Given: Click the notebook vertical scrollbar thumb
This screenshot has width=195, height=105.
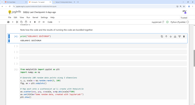Looking at the screenshot, I should [x=194, y=58].
